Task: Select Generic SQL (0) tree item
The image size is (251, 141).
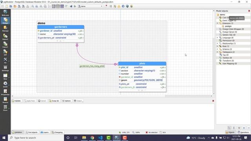Action: click(x=229, y=35)
